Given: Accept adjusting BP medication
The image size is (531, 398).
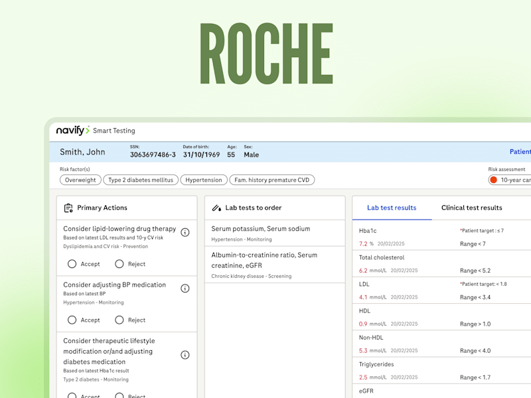Looking at the screenshot, I should pos(72,320).
